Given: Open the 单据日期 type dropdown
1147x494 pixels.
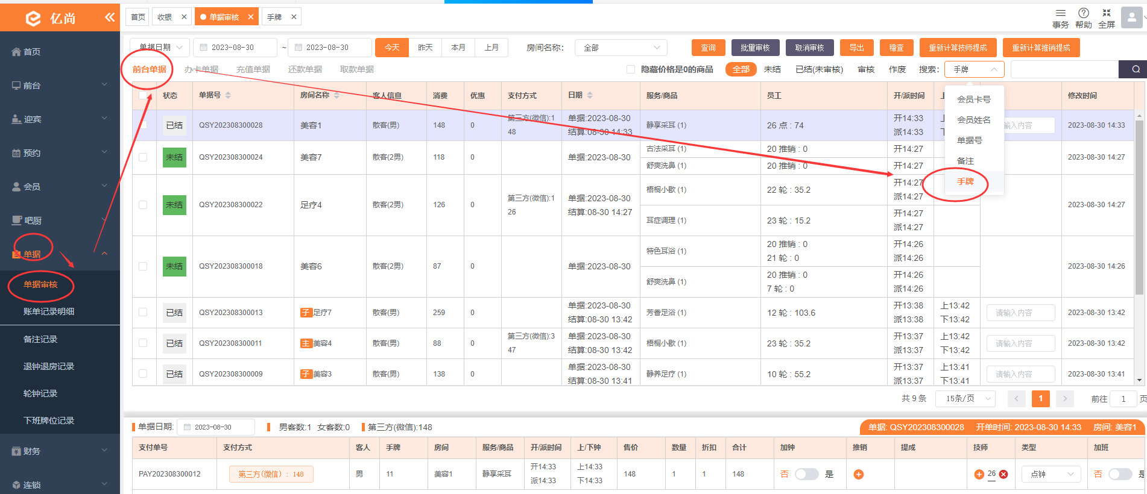Looking at the screenshot, I should click(x=160, y=48).
